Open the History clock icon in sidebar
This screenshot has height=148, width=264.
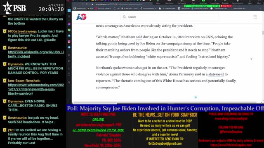point(69,74)
